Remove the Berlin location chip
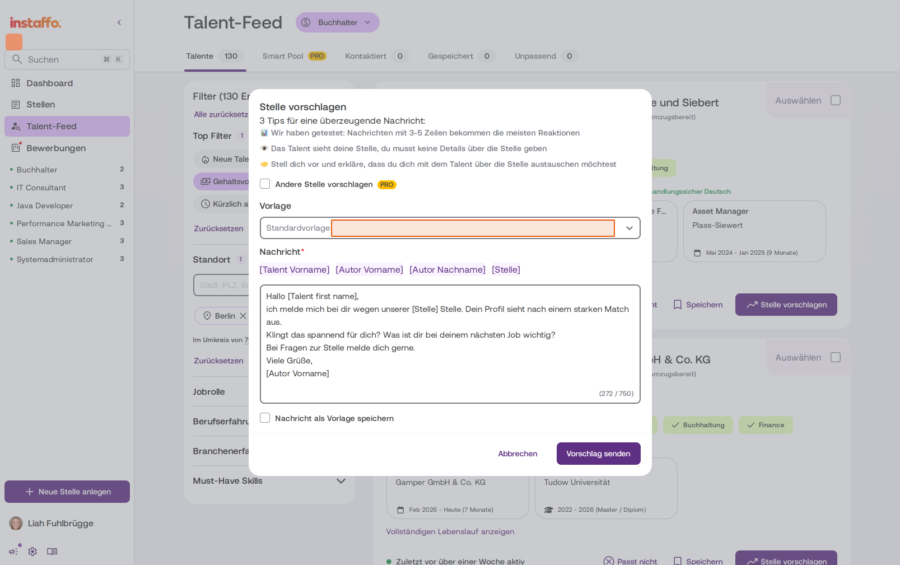Image resolution: width=900 pixels, height=565 pixels. coord(243,316)
